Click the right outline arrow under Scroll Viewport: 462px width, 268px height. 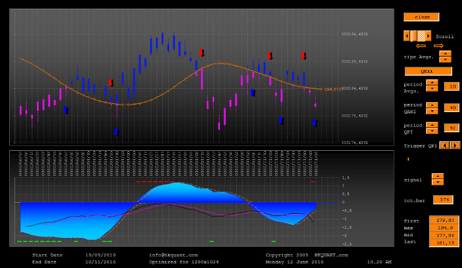coord(438,46)
